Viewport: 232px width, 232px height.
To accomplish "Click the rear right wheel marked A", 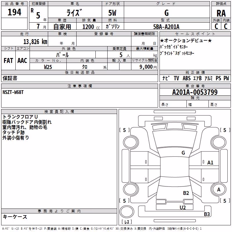I will pyautogui.click(x=219, y=190).
